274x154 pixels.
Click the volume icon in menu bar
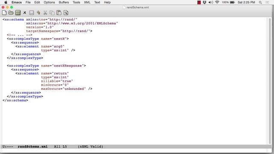coord(211,2)
